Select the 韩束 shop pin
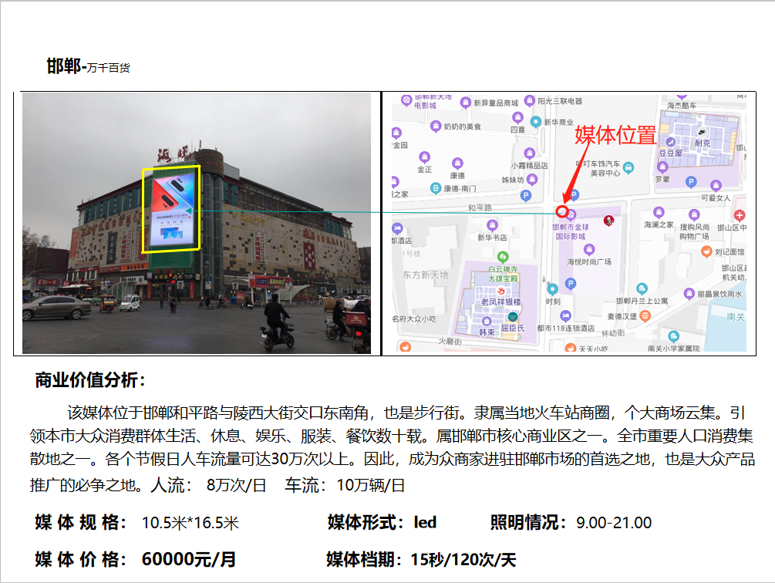The width and height of the screenshot is (775, 583). [487, 321]
